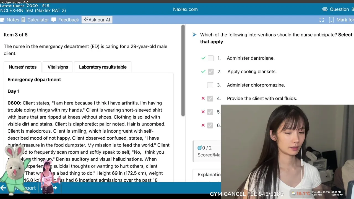Click 'Apply cooling blankets.' answer text
The height and width of the screenshot is (199, 354).
coord(252,72)
